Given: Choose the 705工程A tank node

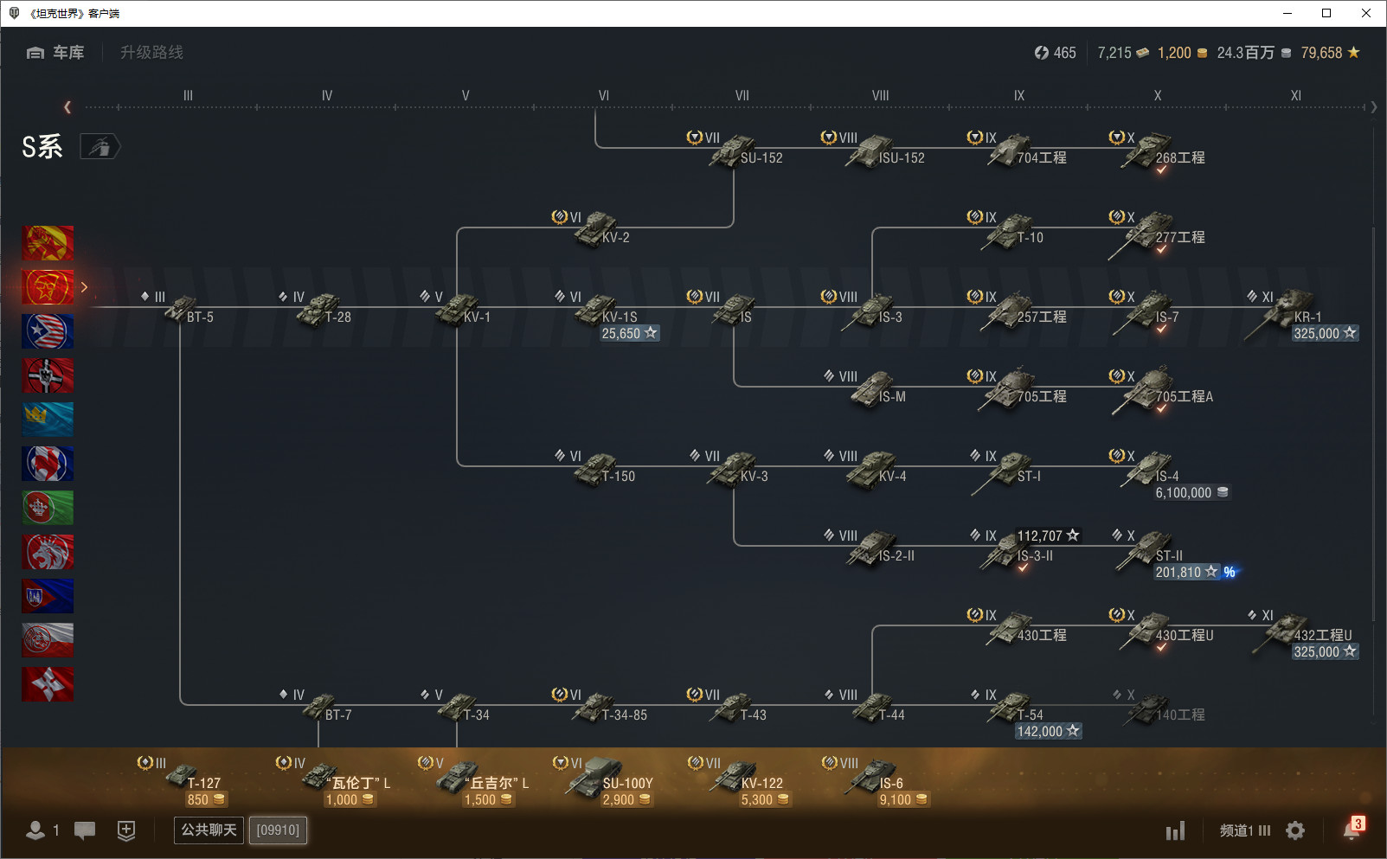Looking at the screenshot, I should coord(1161,391).
